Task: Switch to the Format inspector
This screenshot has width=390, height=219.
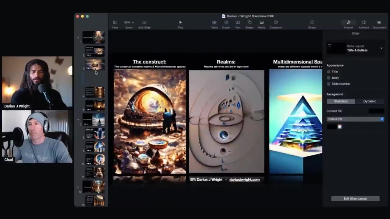Action: (x=349, y=22)
